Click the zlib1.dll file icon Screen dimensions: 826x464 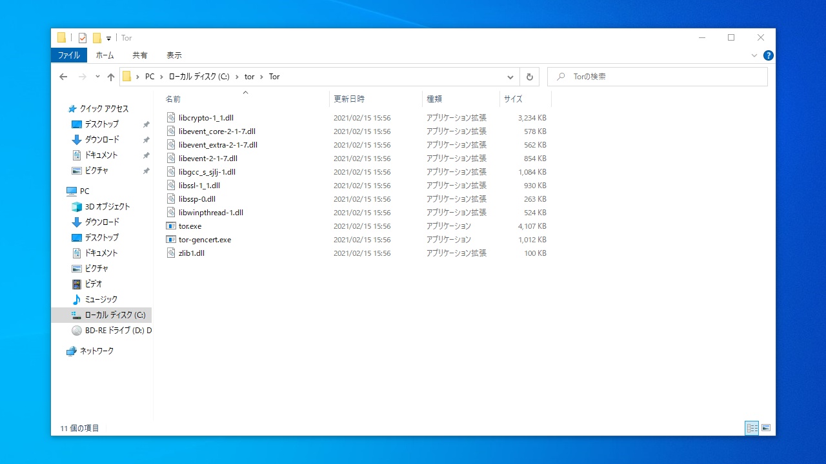click(x=171, y=253)
